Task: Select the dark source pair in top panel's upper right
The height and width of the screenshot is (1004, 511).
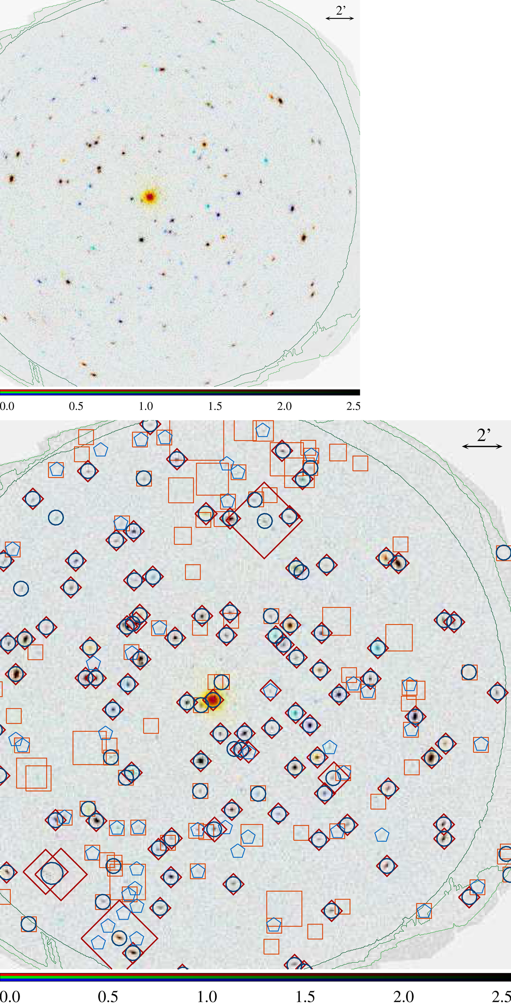Action: coord(276,99)
